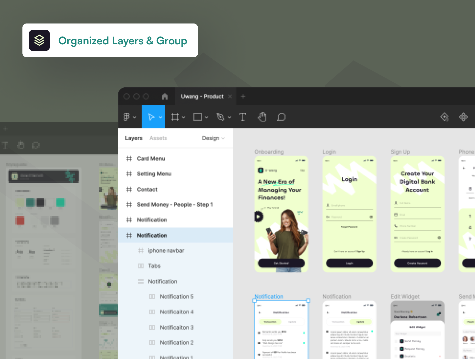Open a new tab with plus button
This screenshot has width=475, height=359.
click(243, 96)
